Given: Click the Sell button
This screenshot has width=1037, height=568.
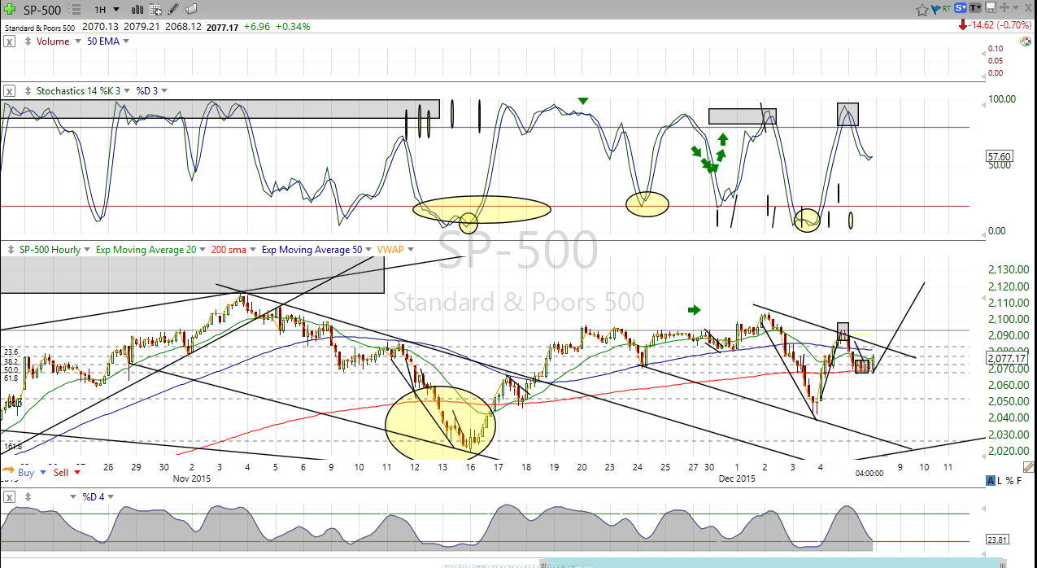Looking at the screenshot, I should 61,472.
